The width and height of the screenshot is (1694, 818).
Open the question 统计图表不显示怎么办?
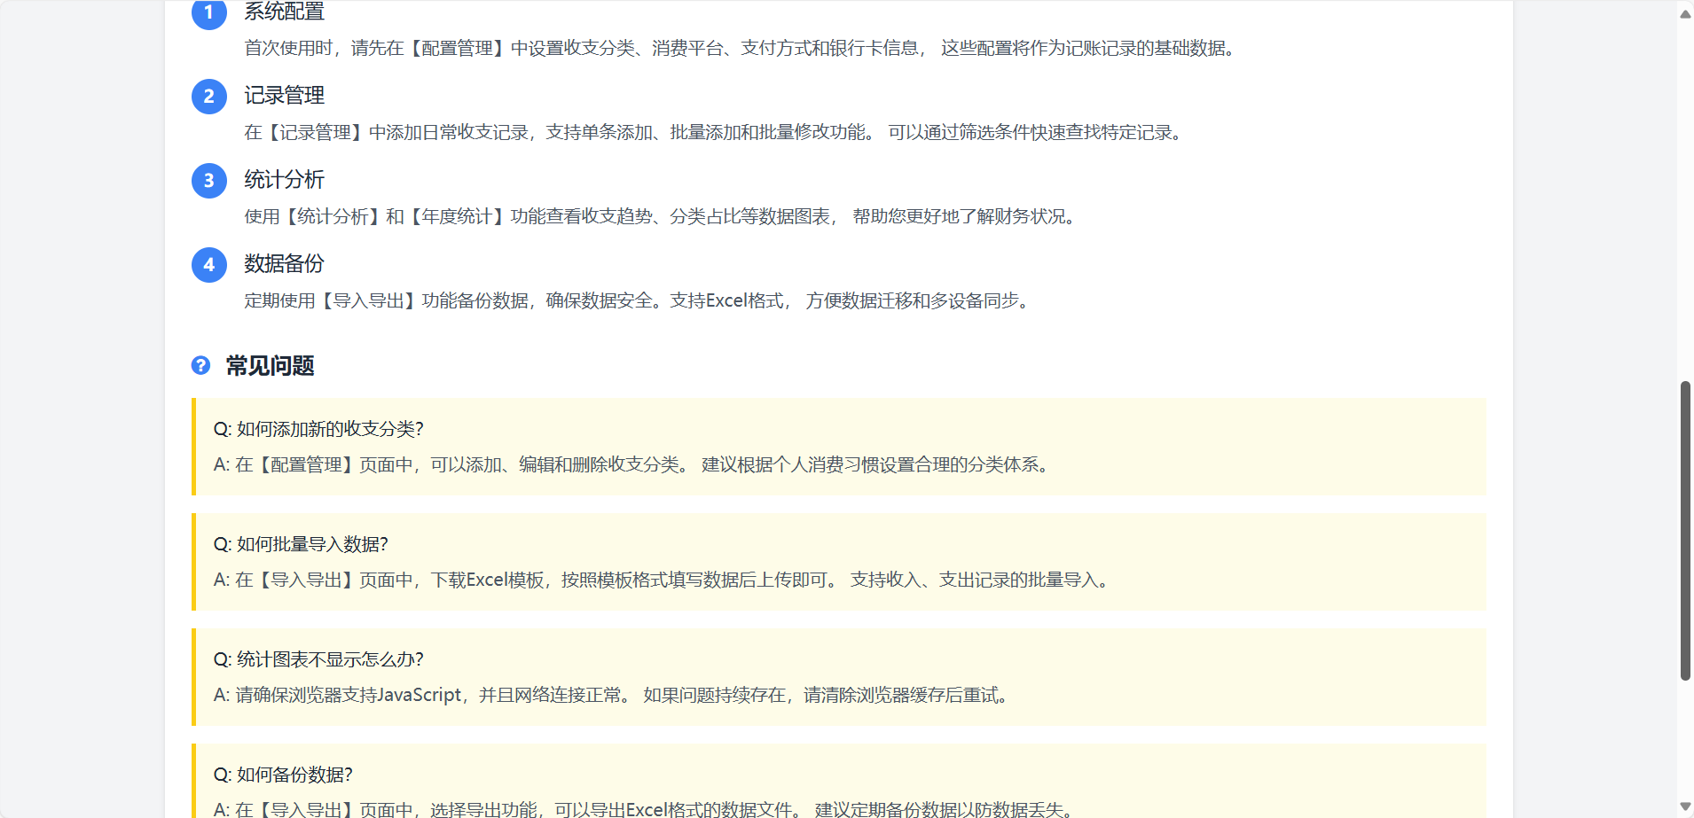click(318, 659)
